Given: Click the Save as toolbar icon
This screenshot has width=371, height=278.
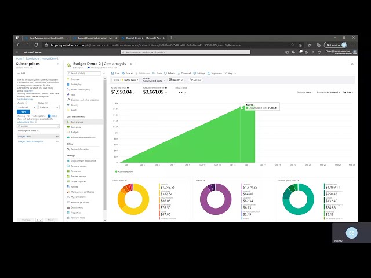Looking at the screenshot, I should 123,74.
